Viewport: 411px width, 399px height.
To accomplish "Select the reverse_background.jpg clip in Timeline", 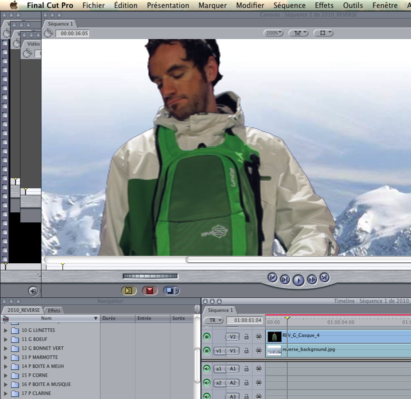I will (338, 351).
